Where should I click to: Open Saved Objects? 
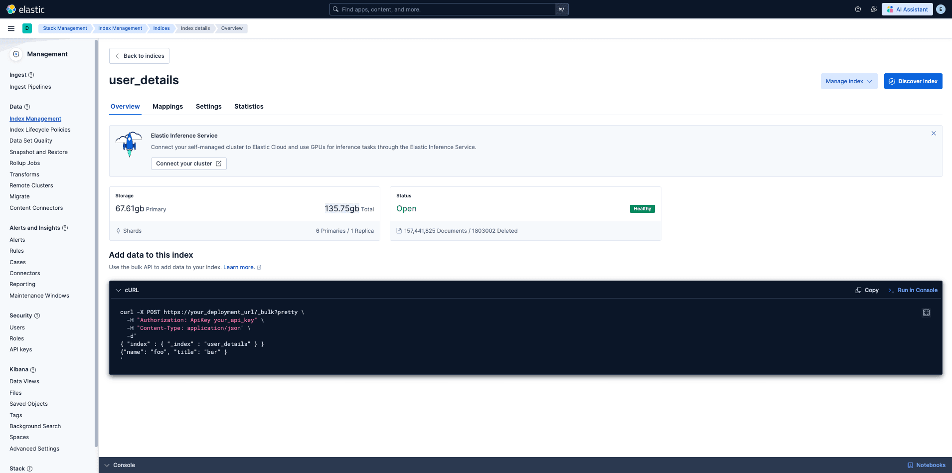[x=28, y=404]
